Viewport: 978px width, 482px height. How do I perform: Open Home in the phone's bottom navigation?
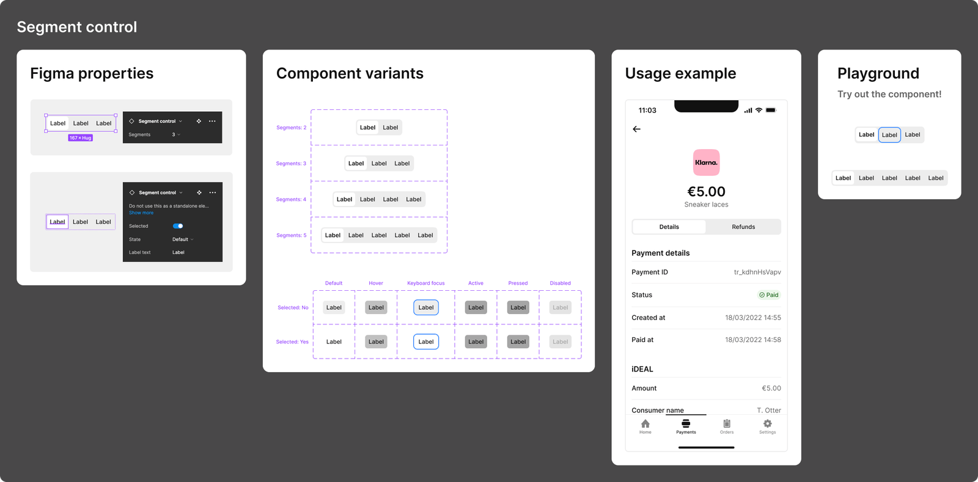coord(645,426)
